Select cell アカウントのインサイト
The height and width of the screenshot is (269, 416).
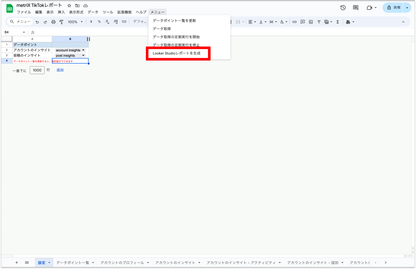(32, 50)
